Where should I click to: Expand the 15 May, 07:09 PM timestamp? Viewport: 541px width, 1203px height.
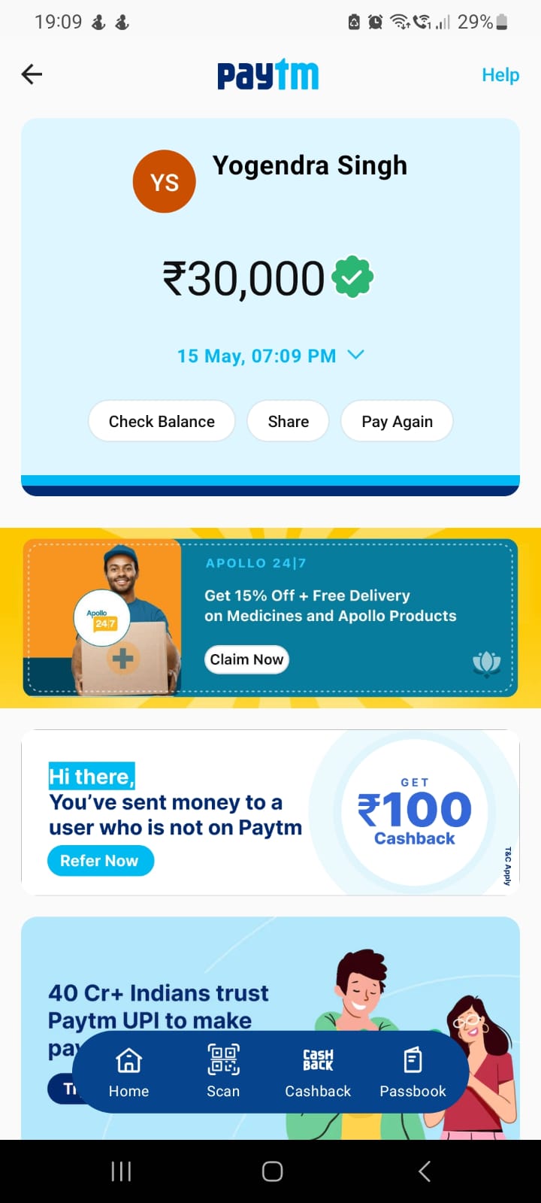[256, 356]
